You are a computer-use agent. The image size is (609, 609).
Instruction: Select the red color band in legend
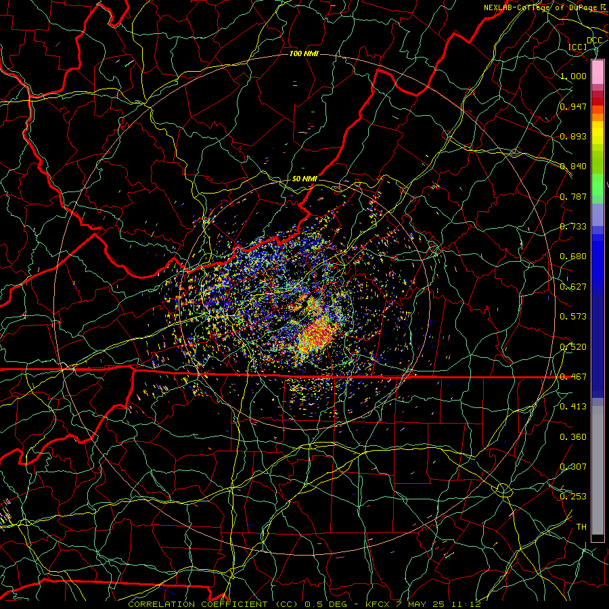click(x=597, y=101)
